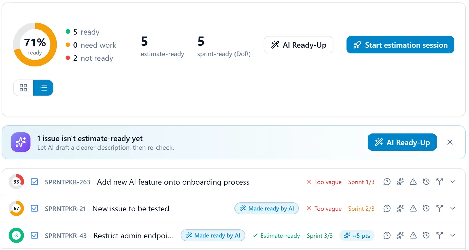The image size is (469, 250).
Task: Uncheck the checkbox for SPRNTPKR-21
Action: pos(34,209)
